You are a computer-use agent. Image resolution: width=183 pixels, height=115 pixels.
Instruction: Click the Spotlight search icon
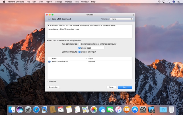[x=168, y=2]
